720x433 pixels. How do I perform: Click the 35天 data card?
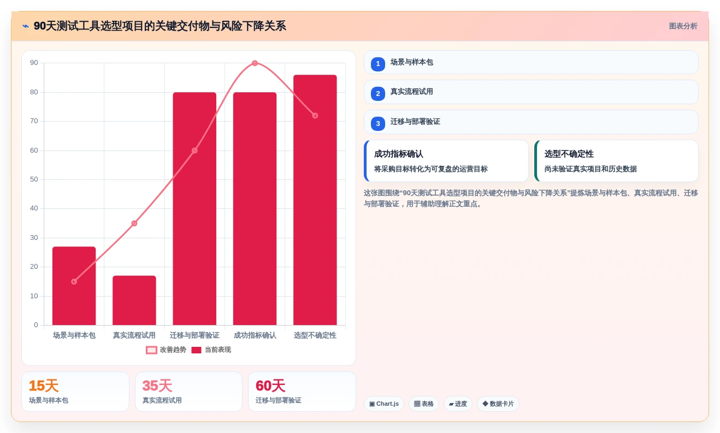point(188,392)
